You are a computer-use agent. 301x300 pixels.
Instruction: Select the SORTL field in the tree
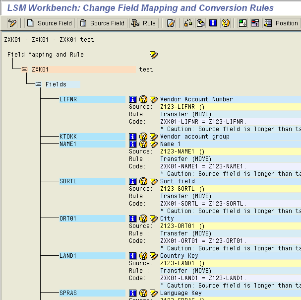[x=68, y=181]
